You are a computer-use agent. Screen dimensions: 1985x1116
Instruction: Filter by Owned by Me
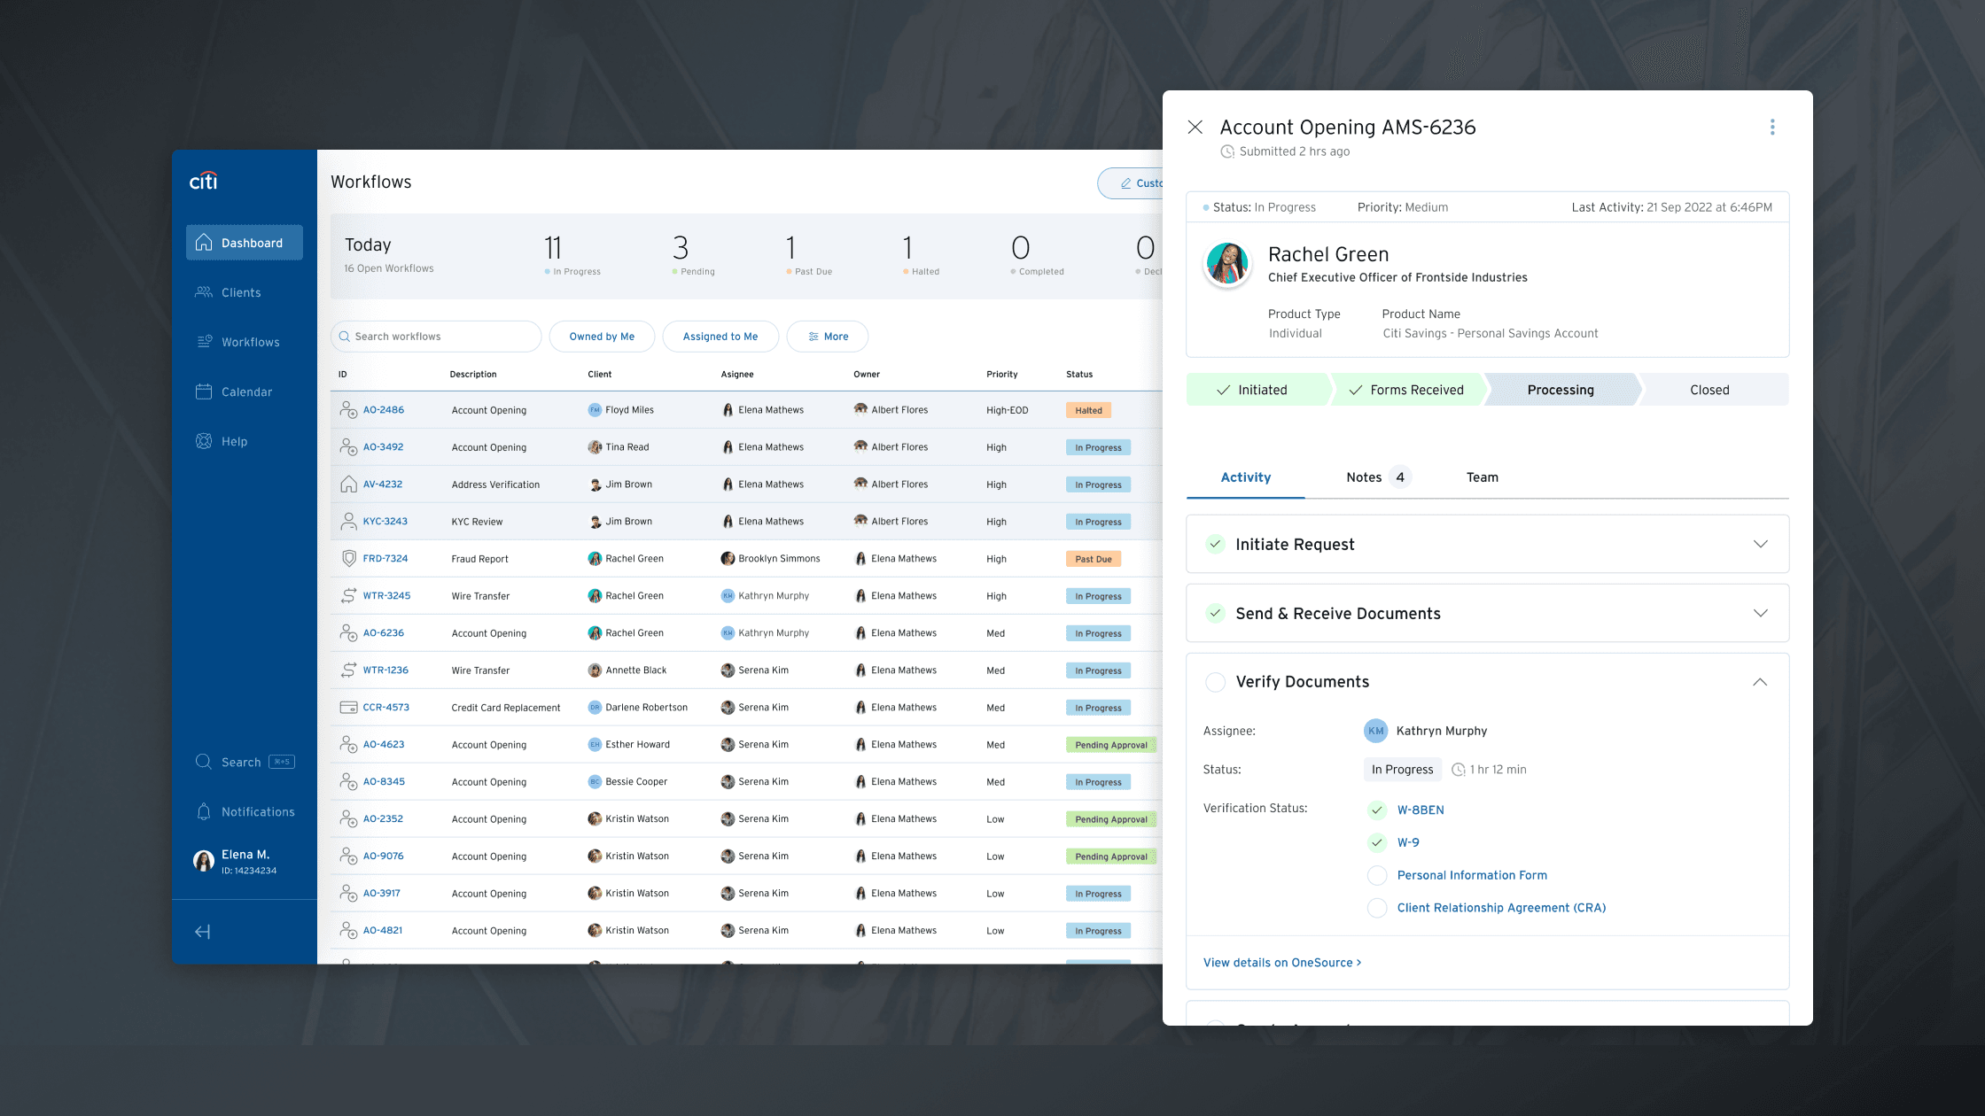tap(602, 337)
